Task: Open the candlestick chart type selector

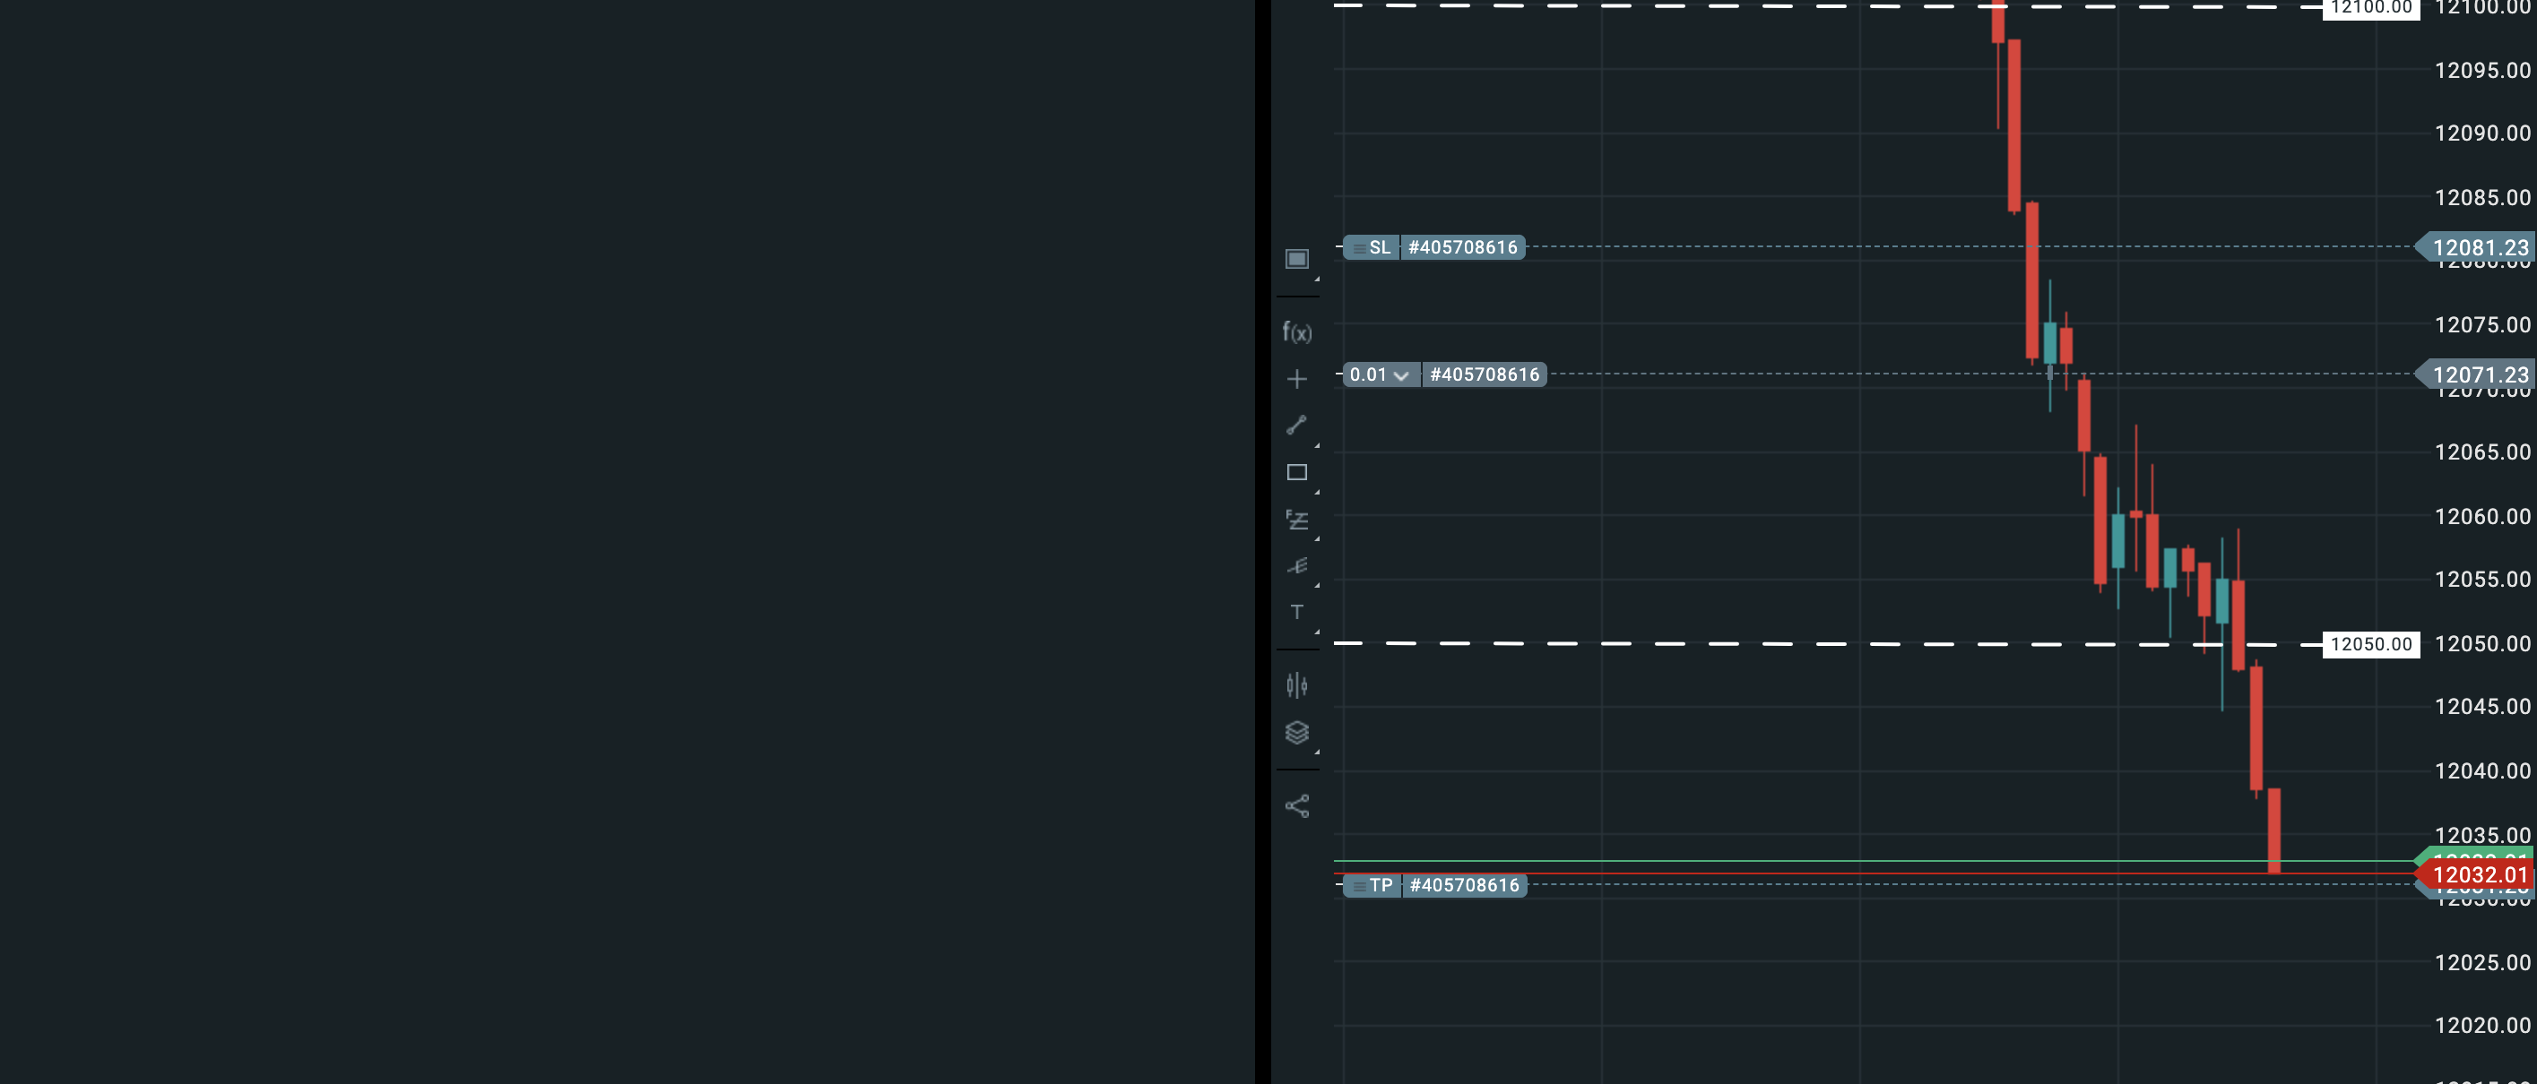Action: tap(1296, 685)
